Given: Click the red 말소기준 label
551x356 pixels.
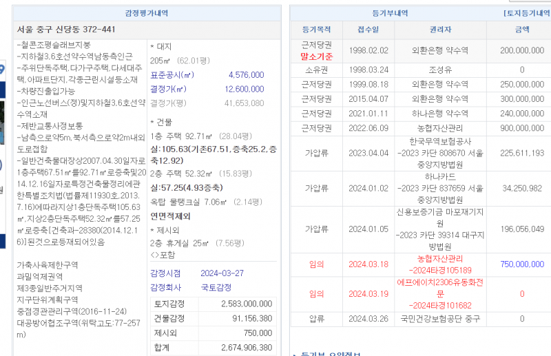Looking at the screenshot, I should pos(317,56).
